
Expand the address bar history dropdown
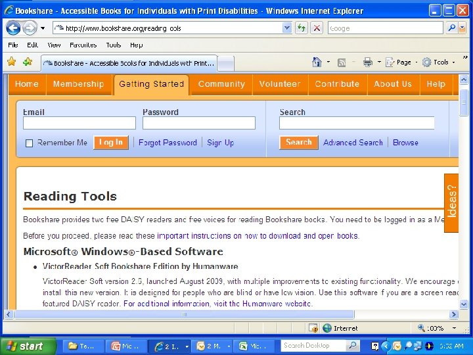(x=287, y=28)
